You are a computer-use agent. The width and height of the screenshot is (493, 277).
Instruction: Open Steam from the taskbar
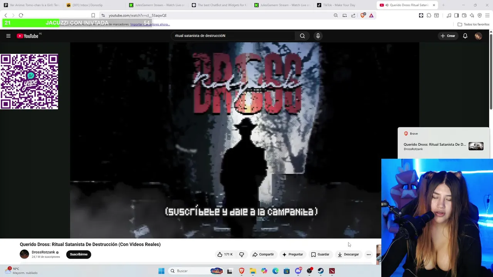(x=321, y=271)
